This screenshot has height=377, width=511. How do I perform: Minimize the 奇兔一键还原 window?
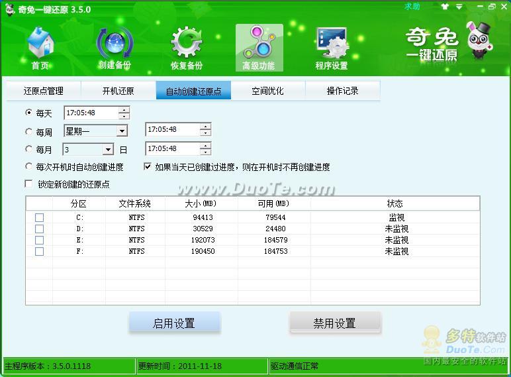(x=480, y=7)
